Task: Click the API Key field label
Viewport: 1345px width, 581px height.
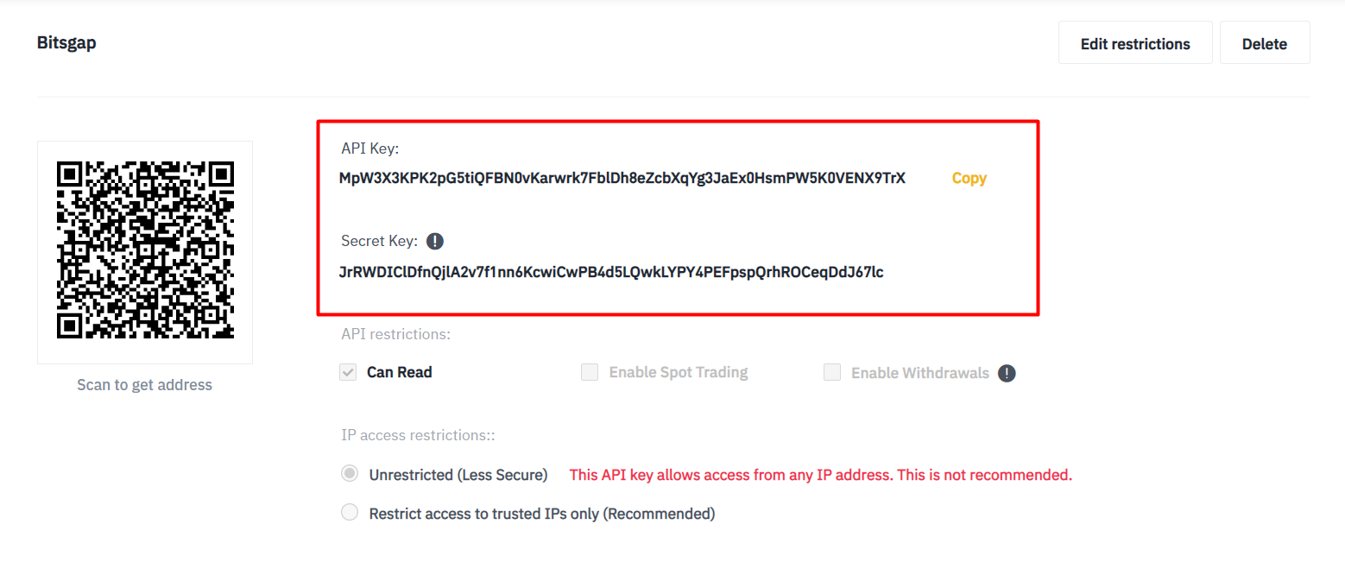Action: (369, 148)
